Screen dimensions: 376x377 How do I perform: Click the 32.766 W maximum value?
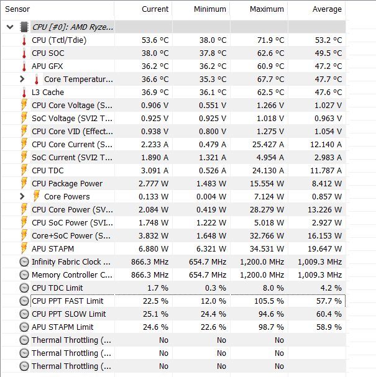coord(267,235)
